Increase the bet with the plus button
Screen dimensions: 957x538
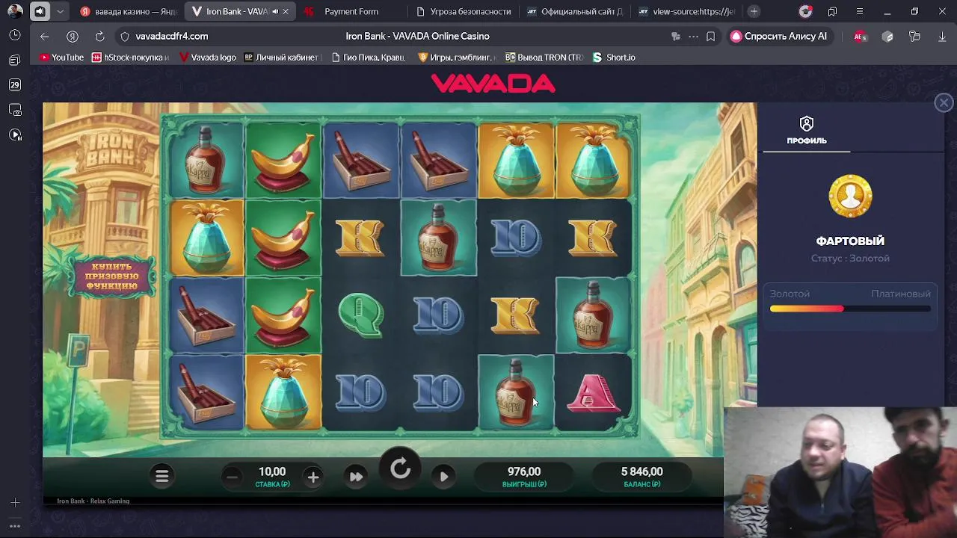[x=313, y=477]
